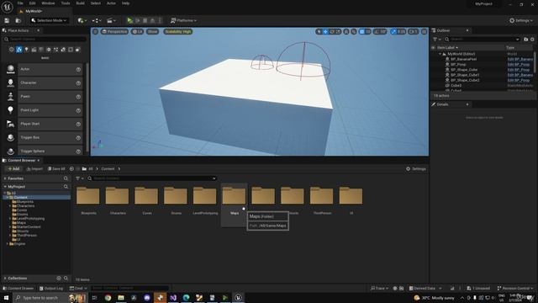Click the Stop simulation button in the toolbar
Image resolution: width=538 pixels, height=303 pixels.
coord(145,20)
